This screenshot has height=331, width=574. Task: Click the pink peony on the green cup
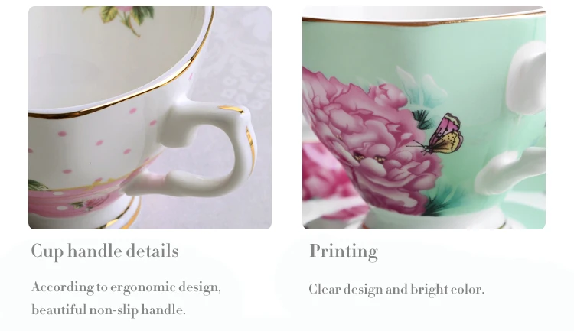tap(370, 139)
